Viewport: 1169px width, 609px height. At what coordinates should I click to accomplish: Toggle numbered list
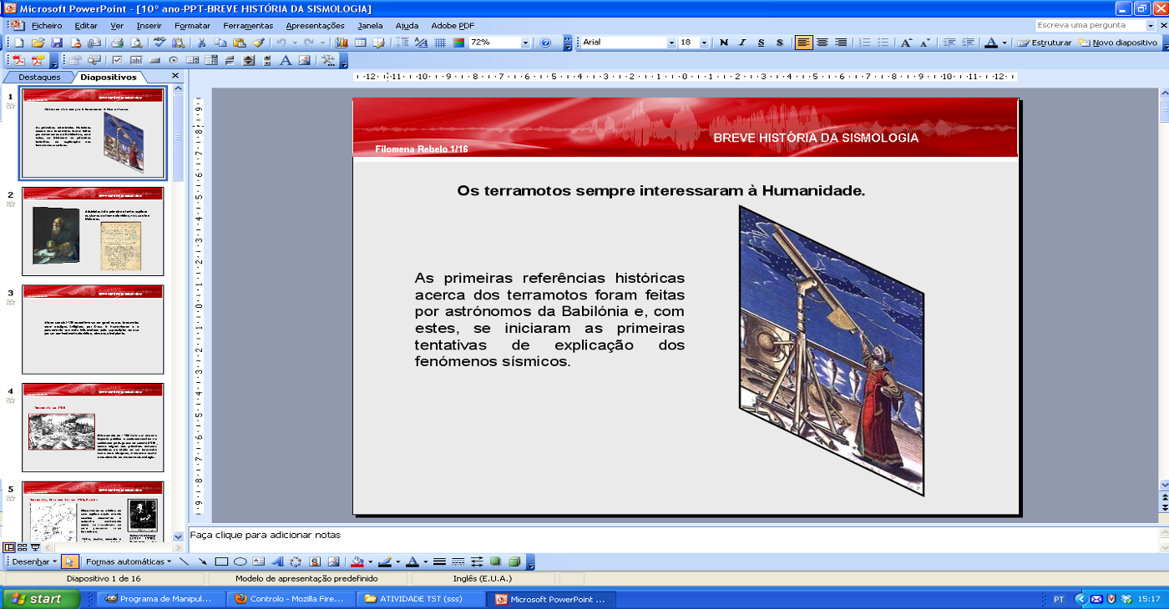[865, 43]
